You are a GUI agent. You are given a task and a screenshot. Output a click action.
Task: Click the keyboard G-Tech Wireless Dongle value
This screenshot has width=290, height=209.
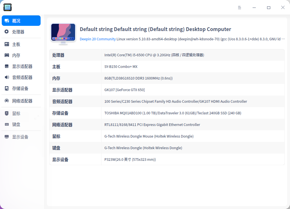[143, 148]
